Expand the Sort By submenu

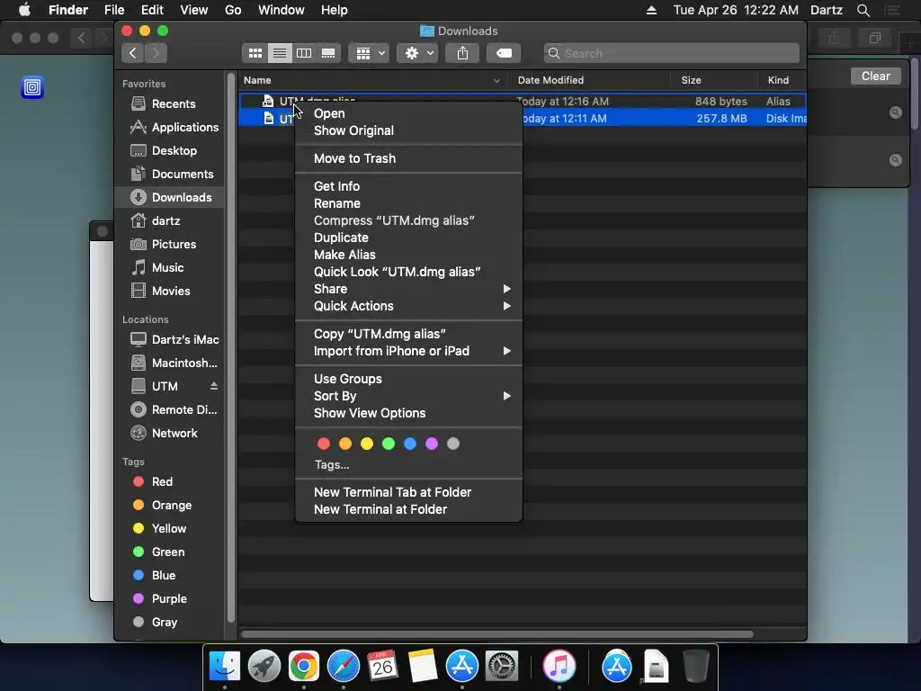[408, 396]
